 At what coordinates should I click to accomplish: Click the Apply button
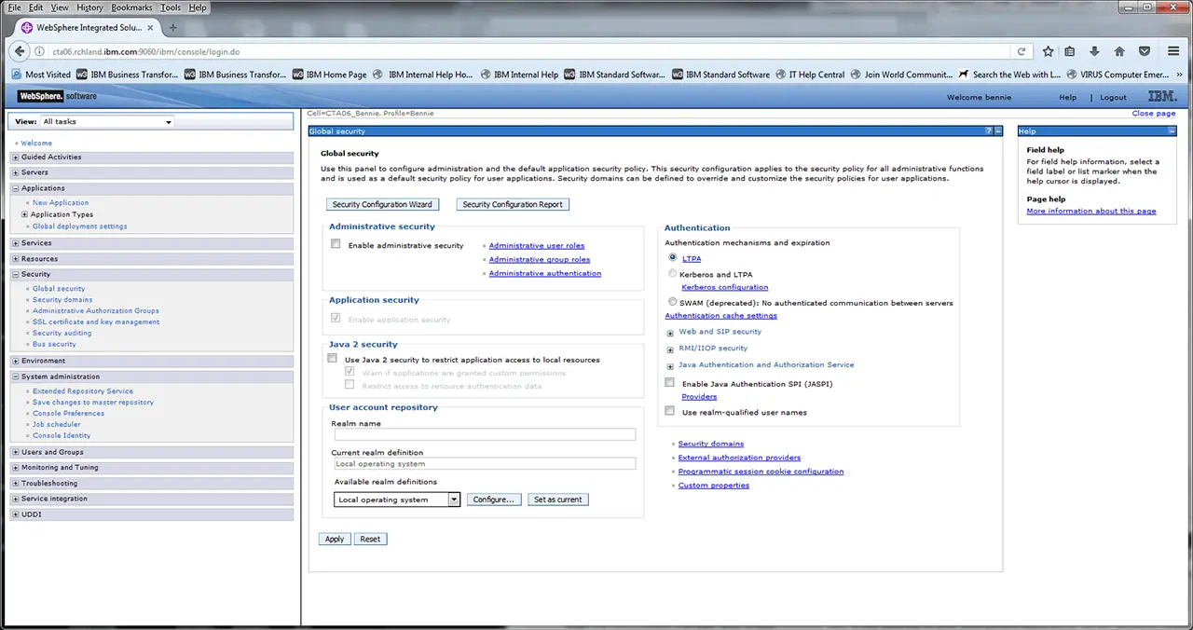coord(335,539)
